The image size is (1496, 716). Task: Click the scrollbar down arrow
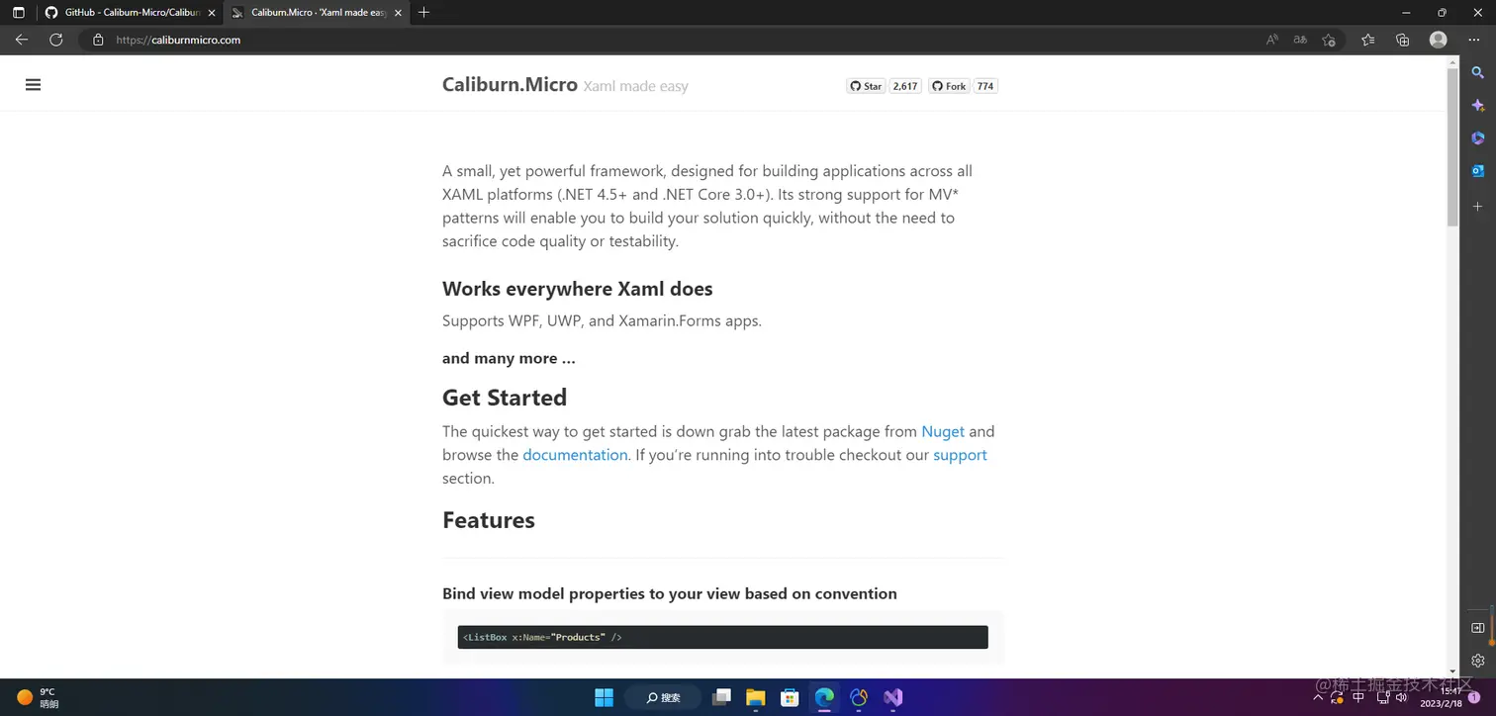(1452, 671)
